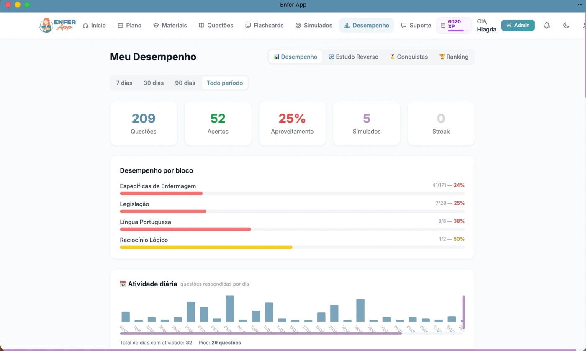Click the Enfer App logo
This screenshot has height=351, width=586.
[58, 25]
